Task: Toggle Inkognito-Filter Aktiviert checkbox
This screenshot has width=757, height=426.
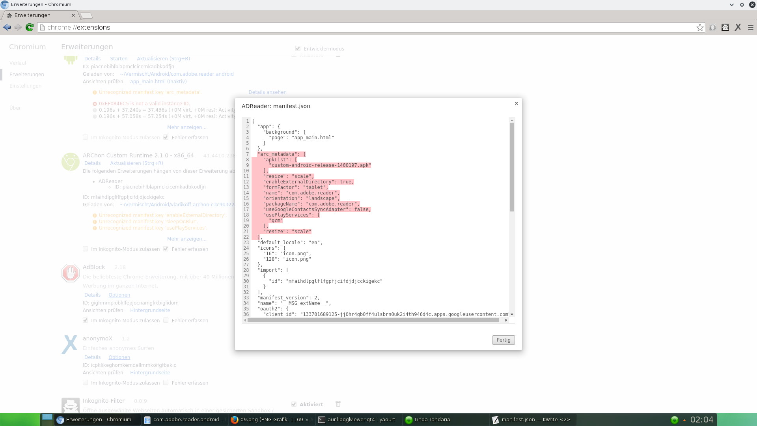Action: point(294,404)
